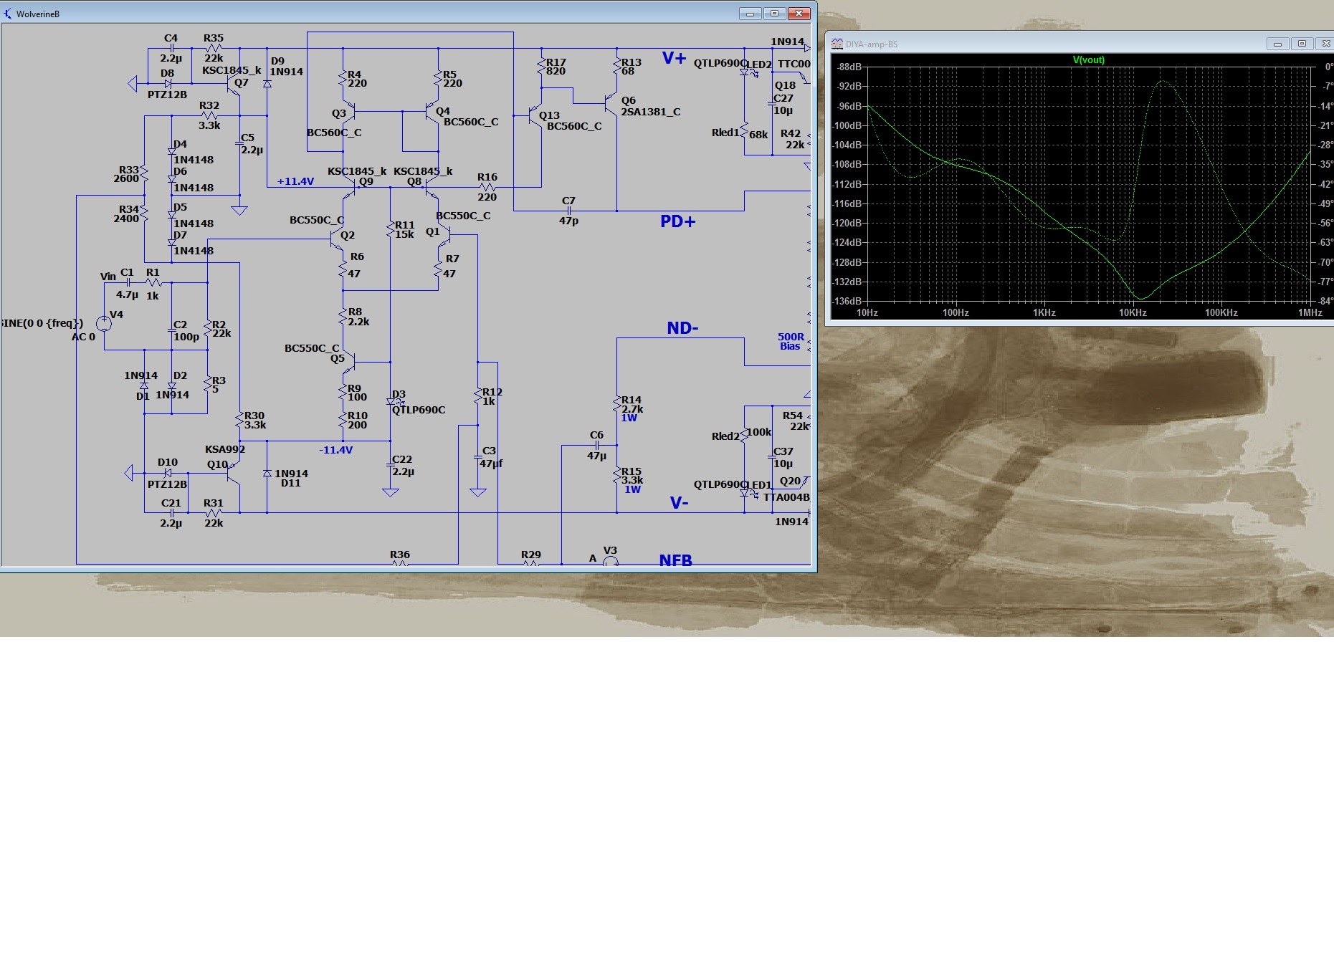This screenshot has width=1334, height=978.
Task: Click the R34 2400 resistor label
Action: [x=128, y=214]
